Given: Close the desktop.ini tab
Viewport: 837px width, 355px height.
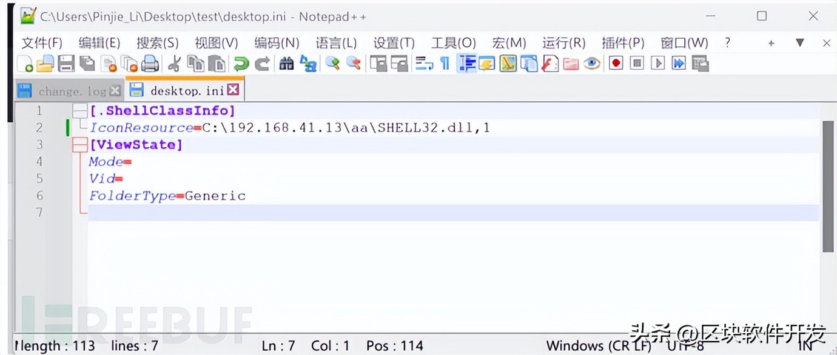Looking at the screenshot, I should [233, 90].
